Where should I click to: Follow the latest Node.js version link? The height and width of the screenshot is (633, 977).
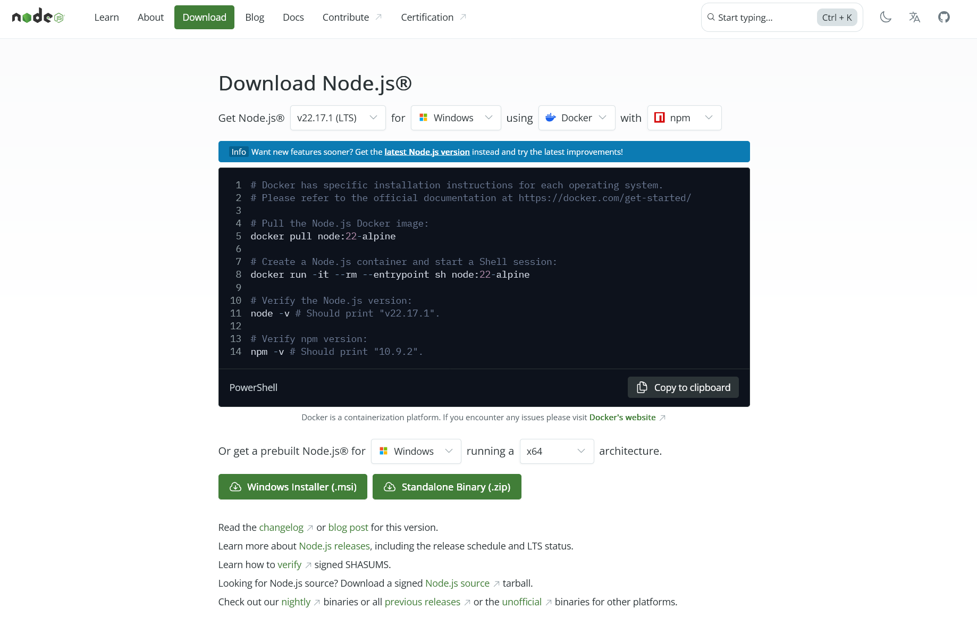click(426, 152)
